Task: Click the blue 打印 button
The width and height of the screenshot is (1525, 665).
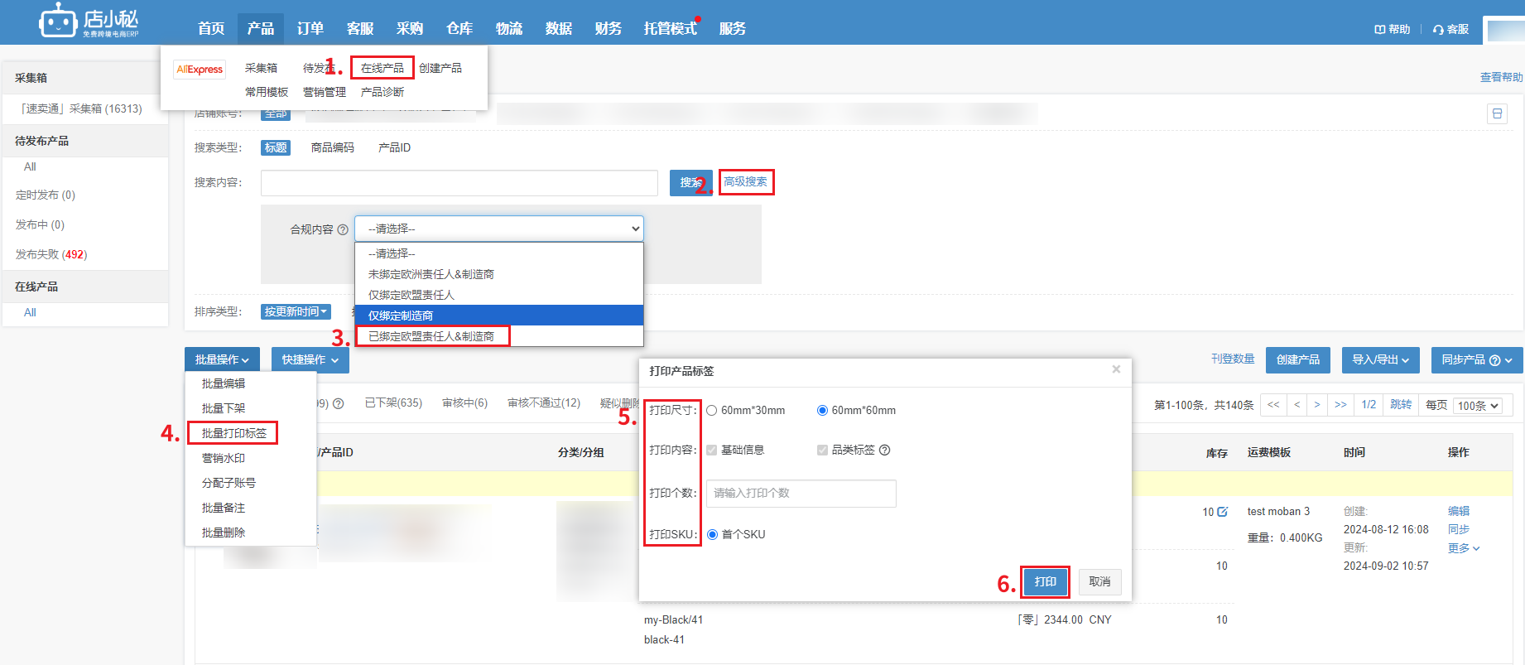Action: pos(1045,581)
